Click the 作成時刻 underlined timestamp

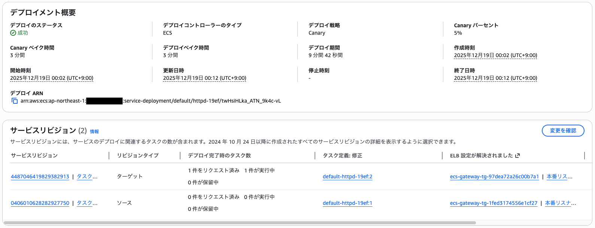tap(496, 55)
